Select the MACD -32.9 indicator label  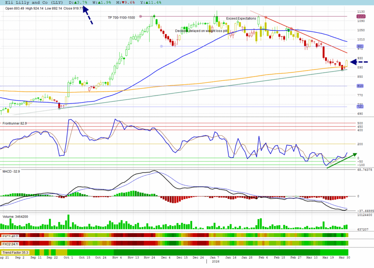pyautogui.click(x=11, y=171)
